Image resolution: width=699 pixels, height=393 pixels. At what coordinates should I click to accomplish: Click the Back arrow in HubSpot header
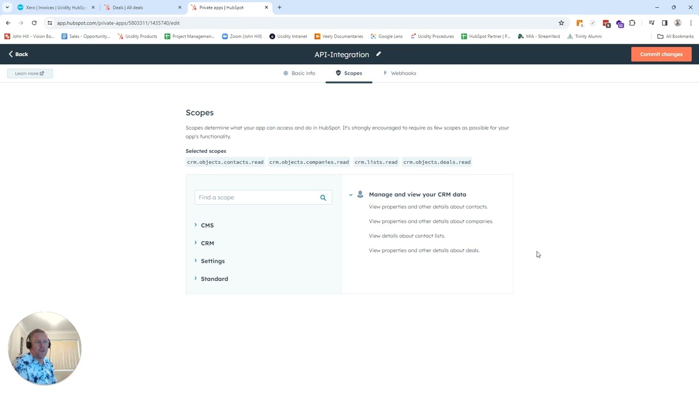pos(18,54)
